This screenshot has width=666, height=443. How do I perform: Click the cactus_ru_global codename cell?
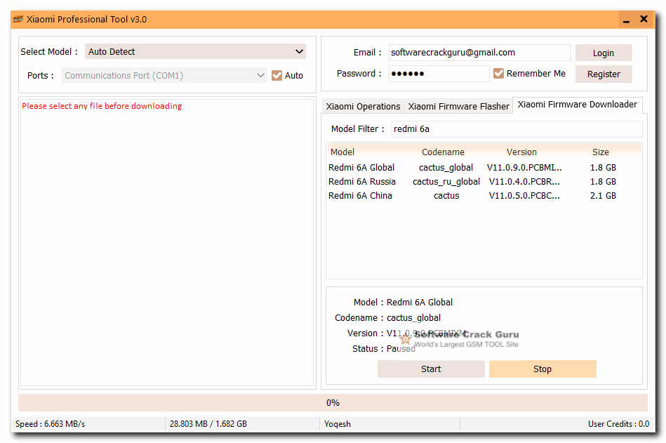pos(446,182)
